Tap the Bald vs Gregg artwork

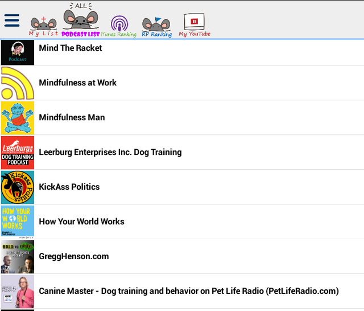(x=18, y=257)
